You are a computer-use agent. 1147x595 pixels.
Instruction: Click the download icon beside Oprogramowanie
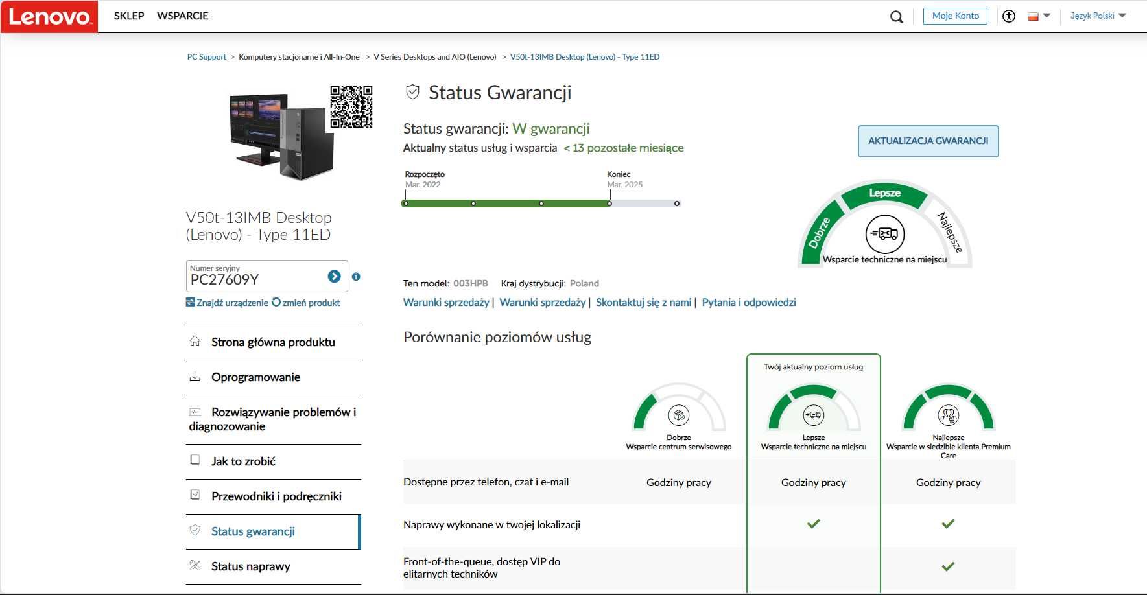click(x=195, y=376)
